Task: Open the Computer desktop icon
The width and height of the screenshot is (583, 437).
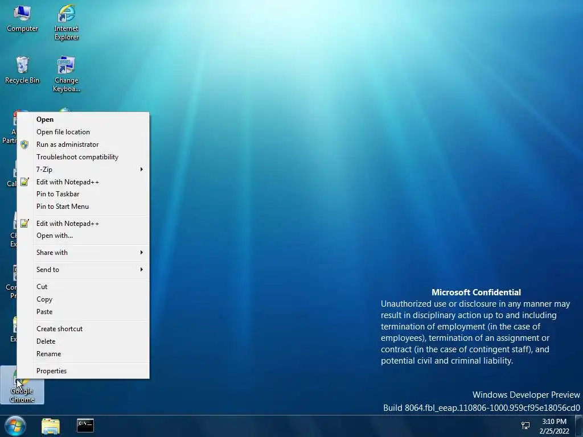Action: pyautogui.click(x=22, y=19)
